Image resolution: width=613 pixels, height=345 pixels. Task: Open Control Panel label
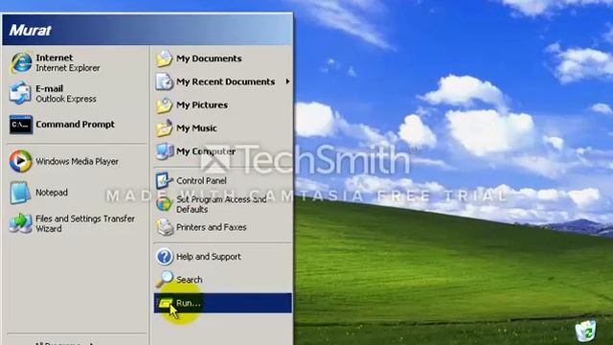tap(201, 181)
